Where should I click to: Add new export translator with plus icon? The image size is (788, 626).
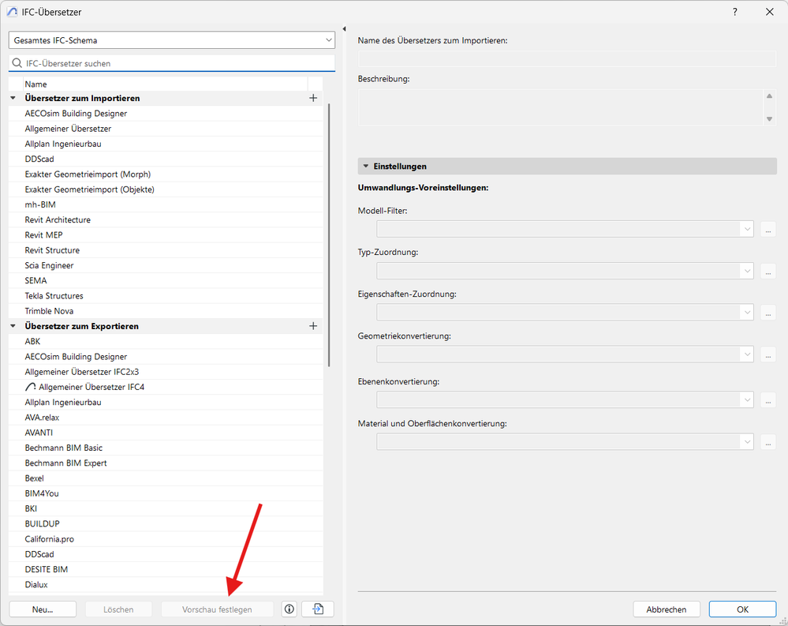point(313,326)
